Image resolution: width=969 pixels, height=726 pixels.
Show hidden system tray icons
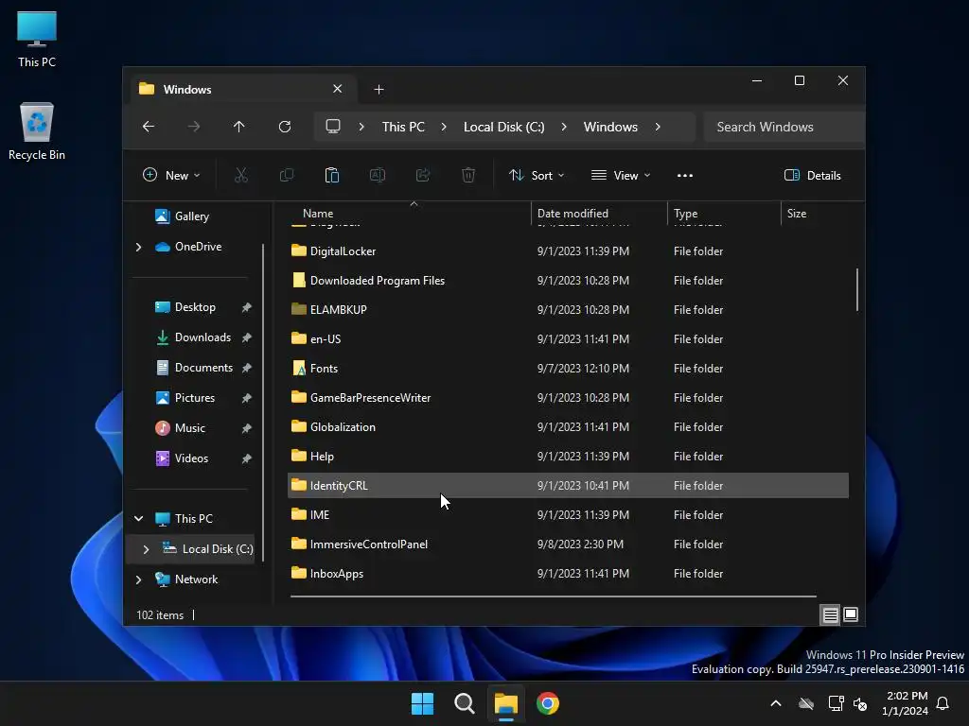776,703
